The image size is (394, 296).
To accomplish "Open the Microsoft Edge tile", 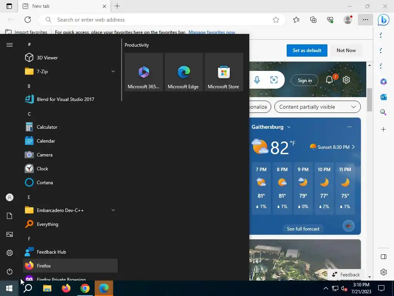I will coord(184,72).
